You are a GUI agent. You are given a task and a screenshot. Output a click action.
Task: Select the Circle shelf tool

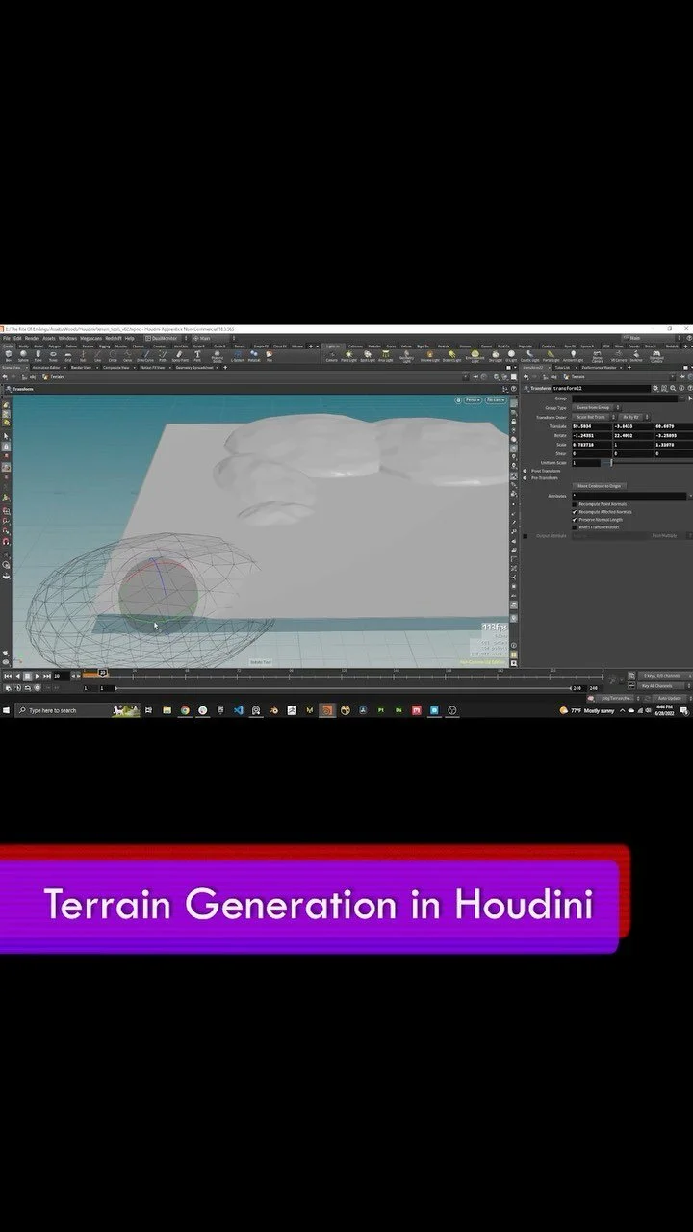(x=113, y=356)
